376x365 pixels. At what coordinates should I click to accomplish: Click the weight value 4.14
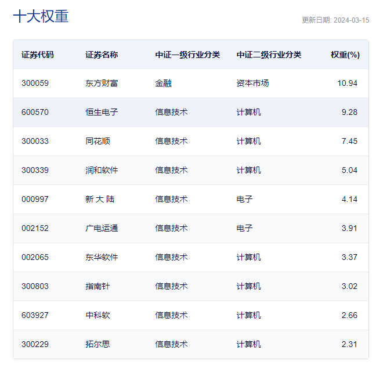click(349, 199)
